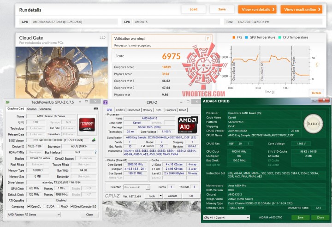Click the CPU-Z purple Z title icon
Screen dimensions: 332x227
click(x=106, y=102)
